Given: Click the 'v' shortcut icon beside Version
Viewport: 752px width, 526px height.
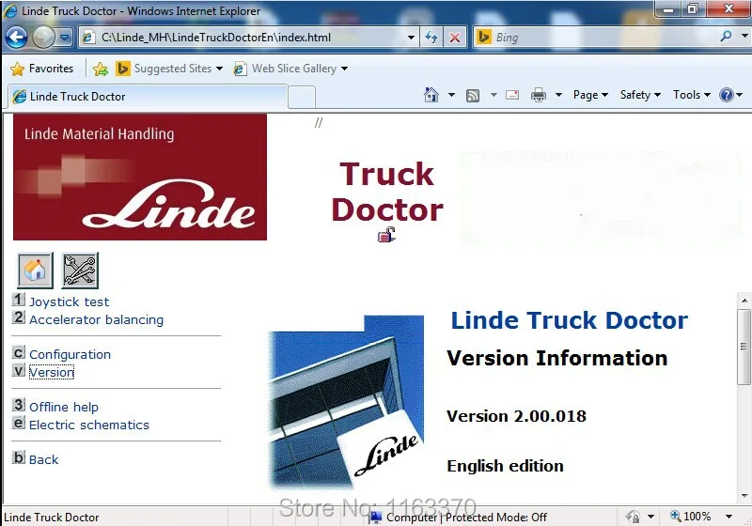Looking at the screenshot, I should tap(18, 370).
